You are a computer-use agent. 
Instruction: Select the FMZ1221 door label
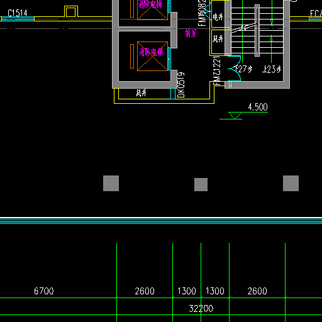pyautogui.click(x=217, y=71)
